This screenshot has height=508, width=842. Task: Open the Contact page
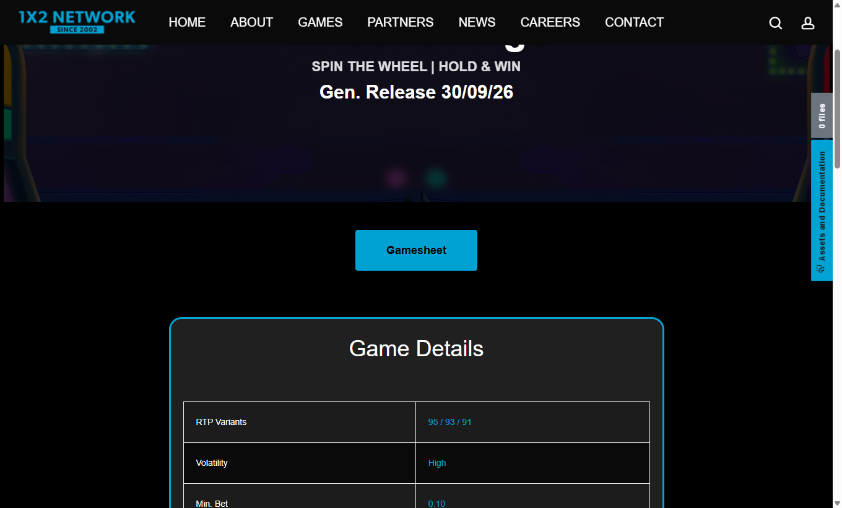(x=634, y=22)
